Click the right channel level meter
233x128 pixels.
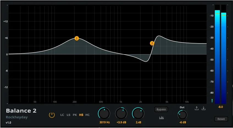tap(224, 54)
